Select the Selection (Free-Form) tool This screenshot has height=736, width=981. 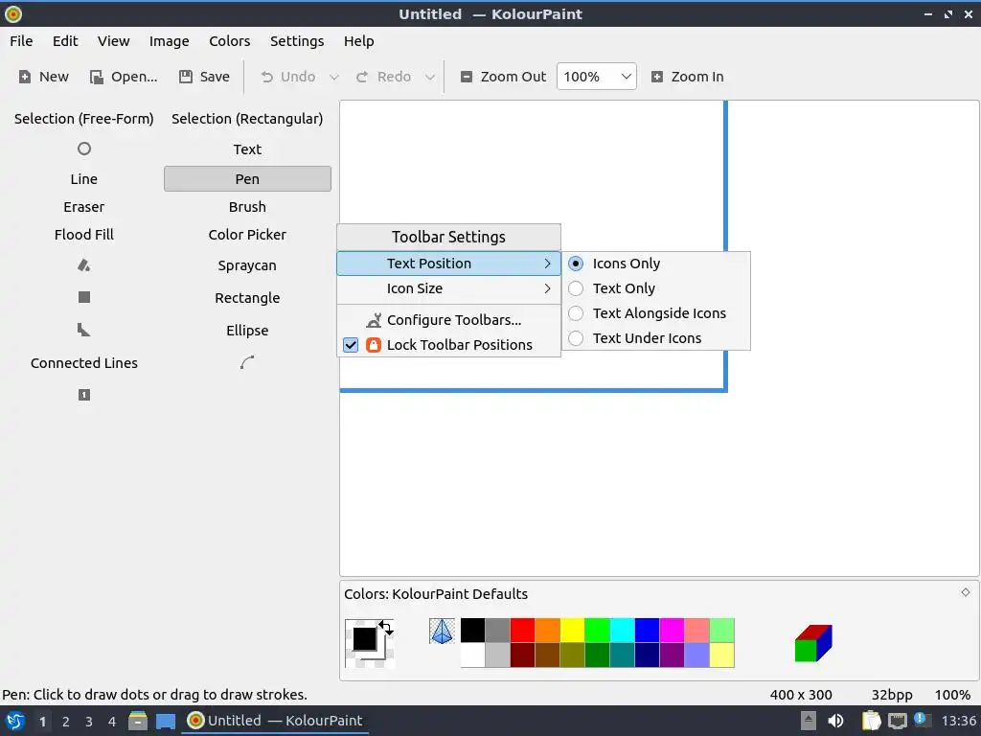(x=84, y=119)
